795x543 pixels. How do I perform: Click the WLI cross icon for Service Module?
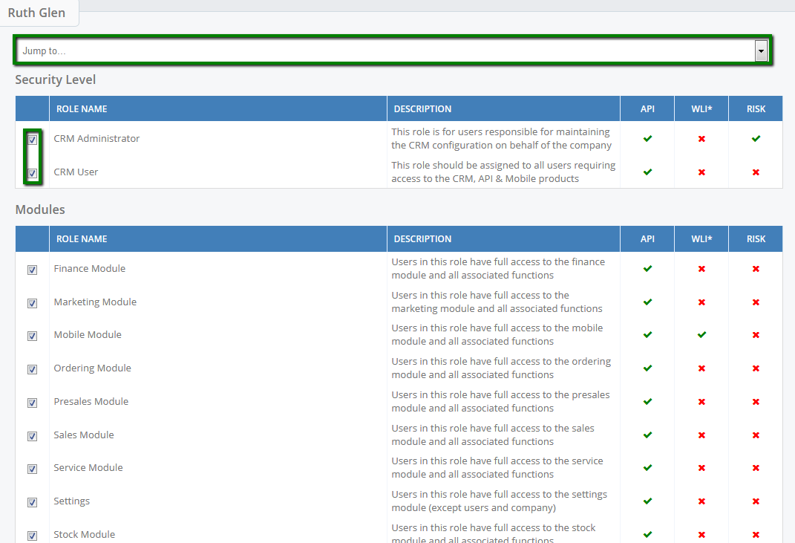tap(701, 467)
